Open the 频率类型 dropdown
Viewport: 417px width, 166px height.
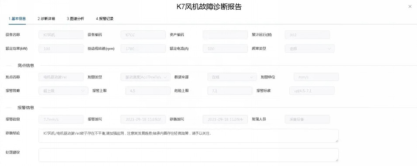309,49
